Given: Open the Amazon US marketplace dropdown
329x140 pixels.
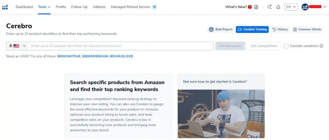Looking at the screenshot, I should click(17, 46).
